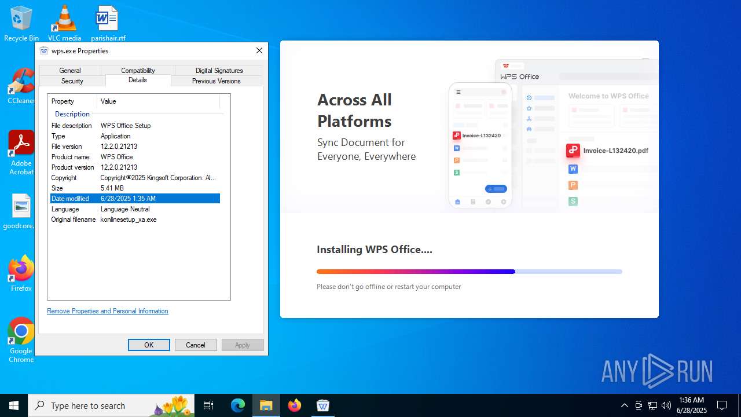
Task: Click Cancel in wps.exe Properties
Action: click(196, 345)
